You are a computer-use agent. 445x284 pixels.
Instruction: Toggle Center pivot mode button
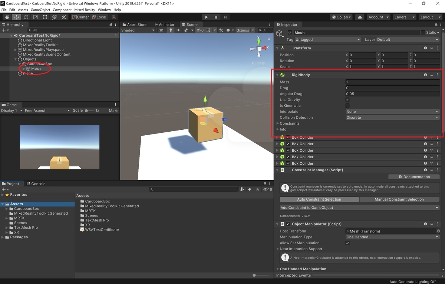(80, 17)
